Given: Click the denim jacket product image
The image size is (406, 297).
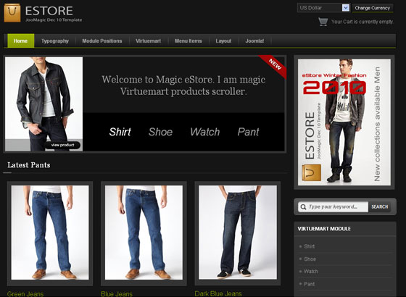Looking at the screenshot, I should click(43, 104).
